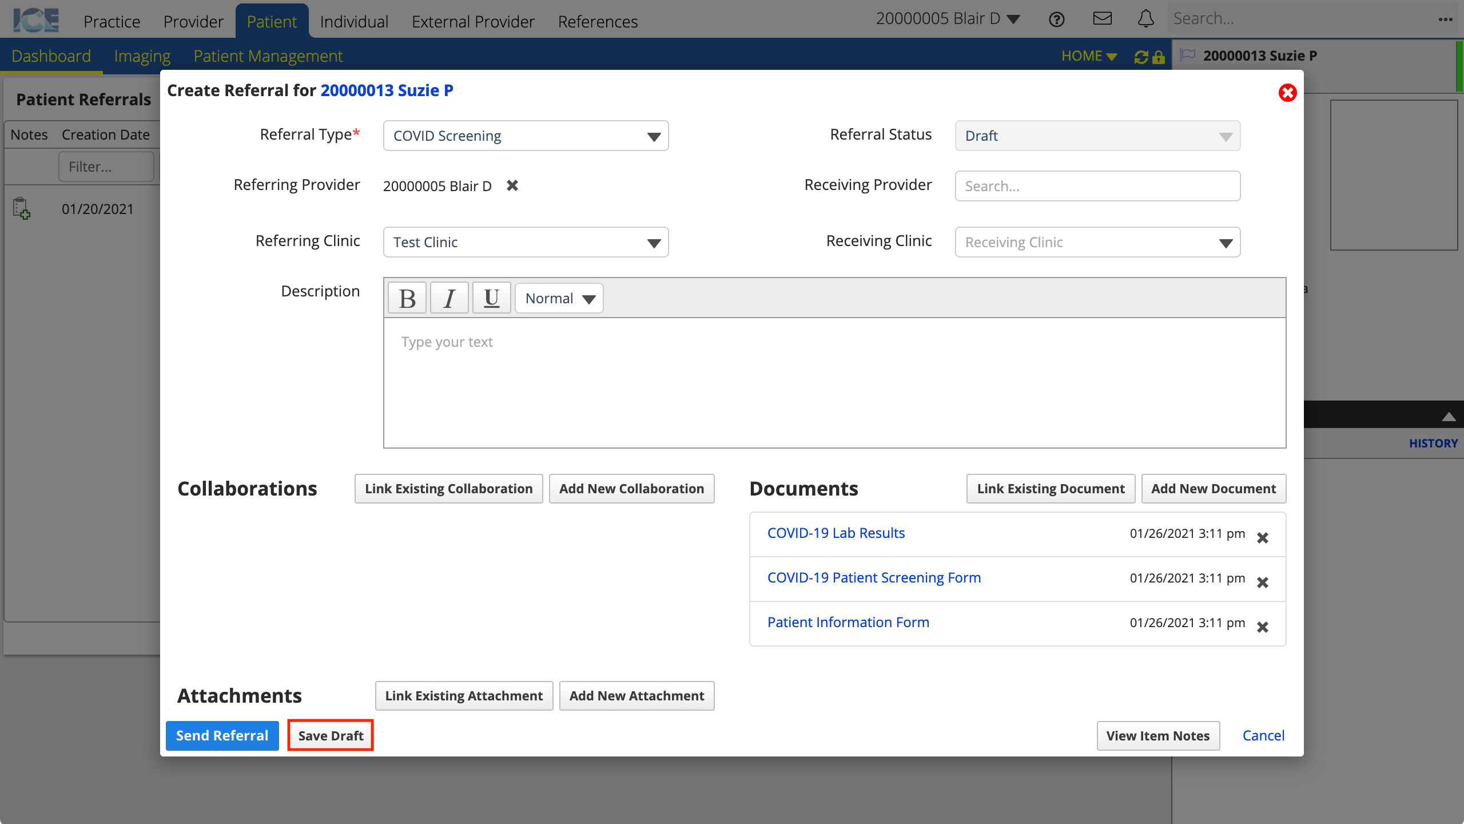
Task: Open the help question mark icon
Action: [1056, 19]
